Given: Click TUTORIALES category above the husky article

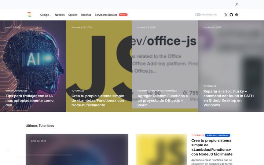Looking at the screenshot, I should 210,86.
